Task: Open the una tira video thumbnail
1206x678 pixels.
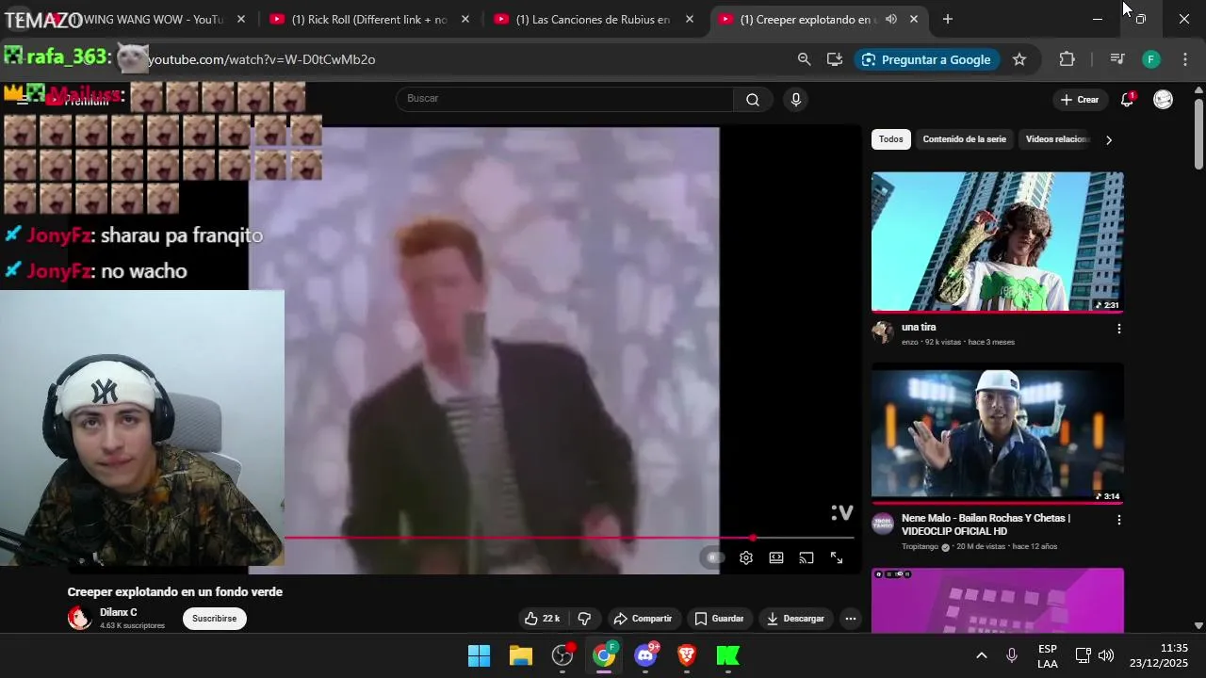Action: pyautogui.click(x=998, y=241)
